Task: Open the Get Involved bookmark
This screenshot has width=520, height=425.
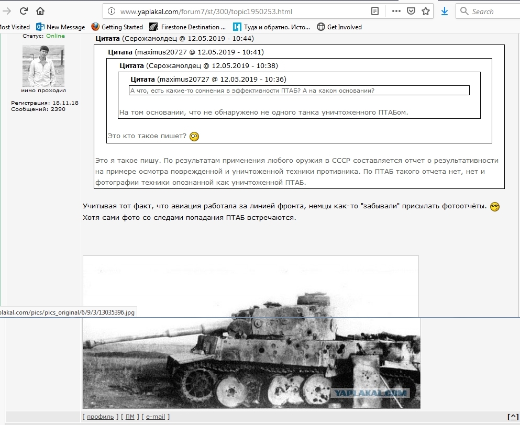Action: (339, 27)
